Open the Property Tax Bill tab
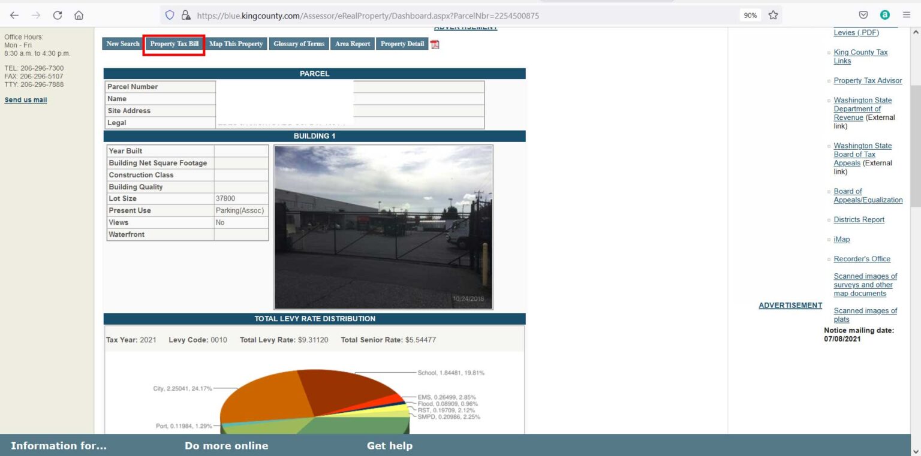Viewport: 921px width, 456px height. tap(174, 44)
